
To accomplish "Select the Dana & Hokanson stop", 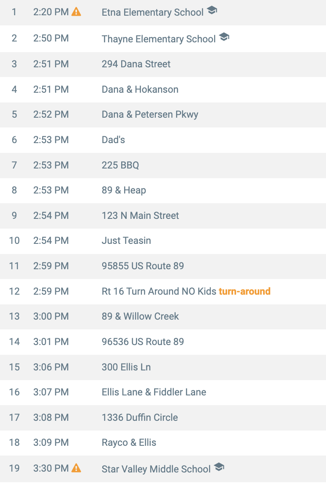I will [140, 89].
